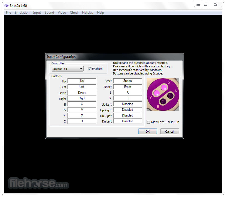
Task: Open the Netplay menu
Action: [x=88, y=13]
